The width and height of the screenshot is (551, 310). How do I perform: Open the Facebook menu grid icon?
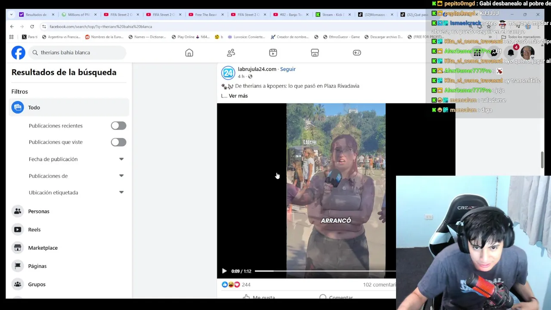point(477,53)
